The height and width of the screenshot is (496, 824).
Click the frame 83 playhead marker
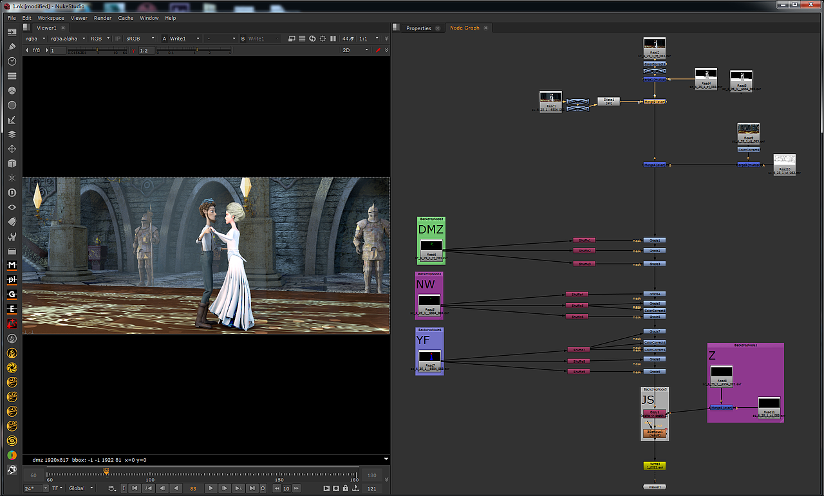(106, 472)
